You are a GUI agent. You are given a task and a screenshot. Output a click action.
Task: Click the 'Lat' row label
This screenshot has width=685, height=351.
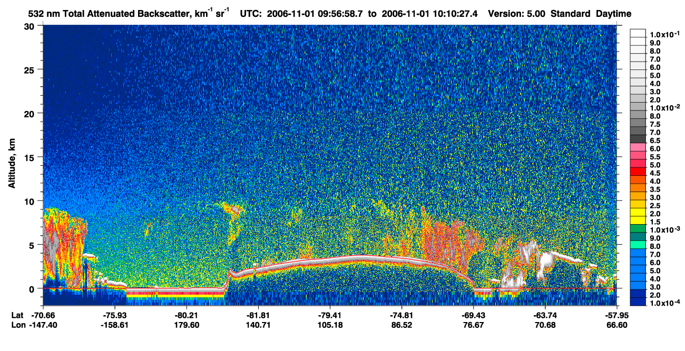(x=17, y=315)
